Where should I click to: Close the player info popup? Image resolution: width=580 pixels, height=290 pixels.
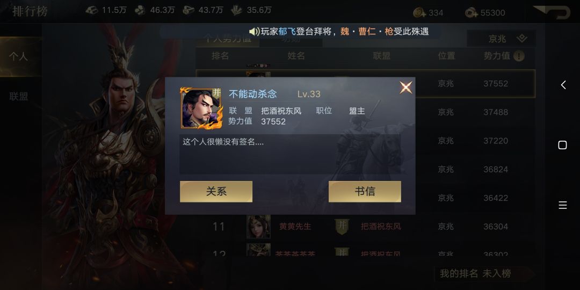406,88
